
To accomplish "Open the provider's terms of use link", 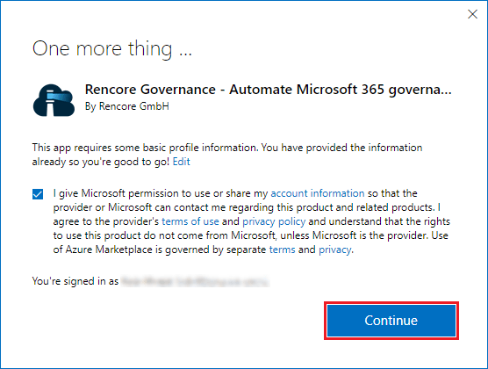I will tap(190, 221).
